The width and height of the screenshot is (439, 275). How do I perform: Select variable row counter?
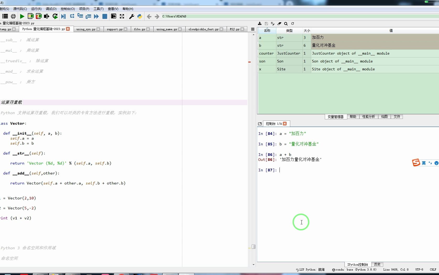click(348, 54)
